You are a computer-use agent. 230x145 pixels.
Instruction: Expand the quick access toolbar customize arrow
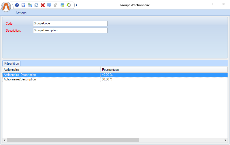pos(76,5)
